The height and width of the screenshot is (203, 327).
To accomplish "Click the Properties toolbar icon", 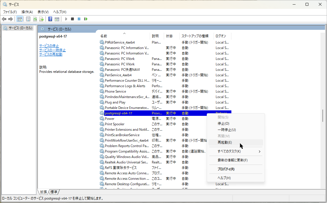I will pyautogui.click(x=28, y=19).
